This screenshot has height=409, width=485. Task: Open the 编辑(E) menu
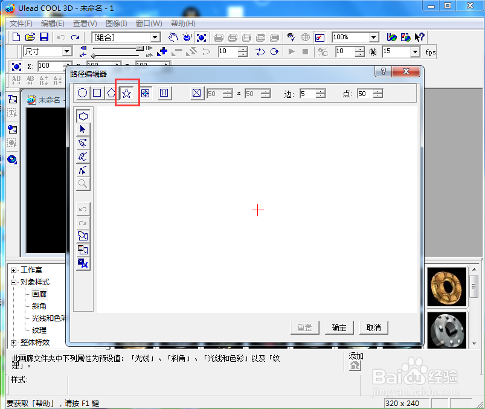coord(53,24)
